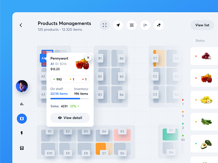Click the teal status legend dot
This screenshot has height=163, width=218.
(x=183, y=124)
